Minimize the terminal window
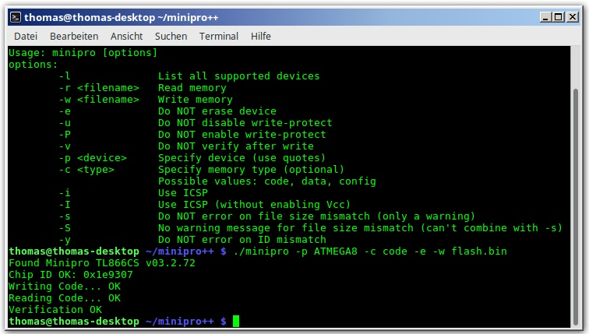This screenshot has width=589, height=334. [x=545, y=17]
